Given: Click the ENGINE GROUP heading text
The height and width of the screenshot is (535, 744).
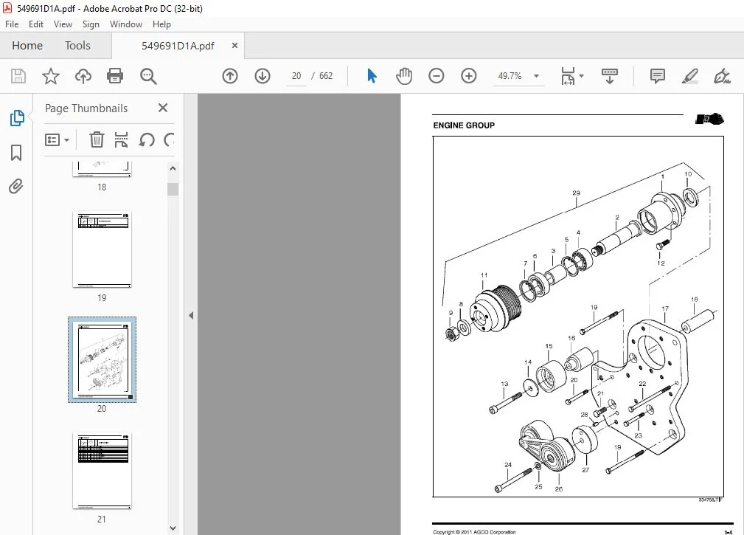Looking at the screenshot, I should (464, 125).
